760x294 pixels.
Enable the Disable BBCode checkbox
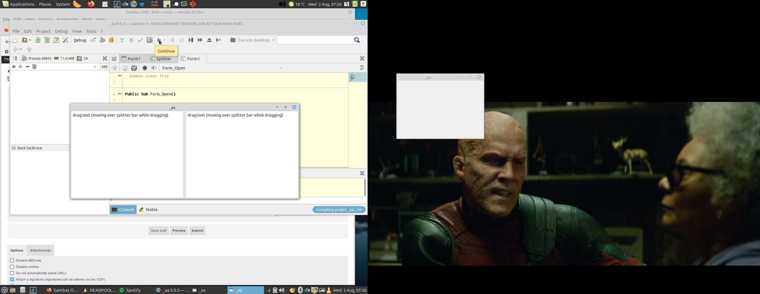(x=12, y=260)
